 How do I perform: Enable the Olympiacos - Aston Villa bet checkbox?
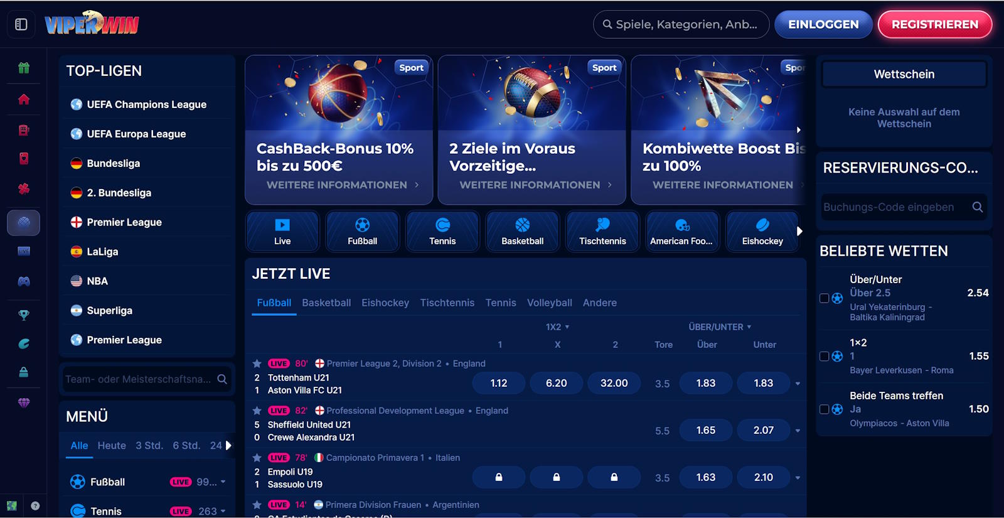click(x=825, y=409)
